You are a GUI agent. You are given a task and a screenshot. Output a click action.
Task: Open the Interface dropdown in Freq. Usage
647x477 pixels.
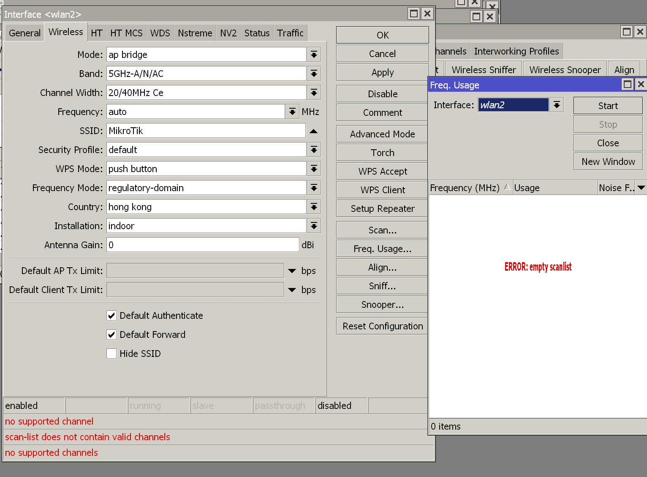pyautogui.click(x=557, y=104)
